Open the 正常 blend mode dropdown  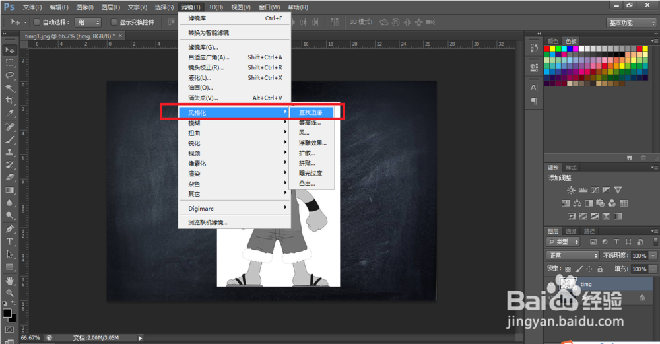point(572,255)
